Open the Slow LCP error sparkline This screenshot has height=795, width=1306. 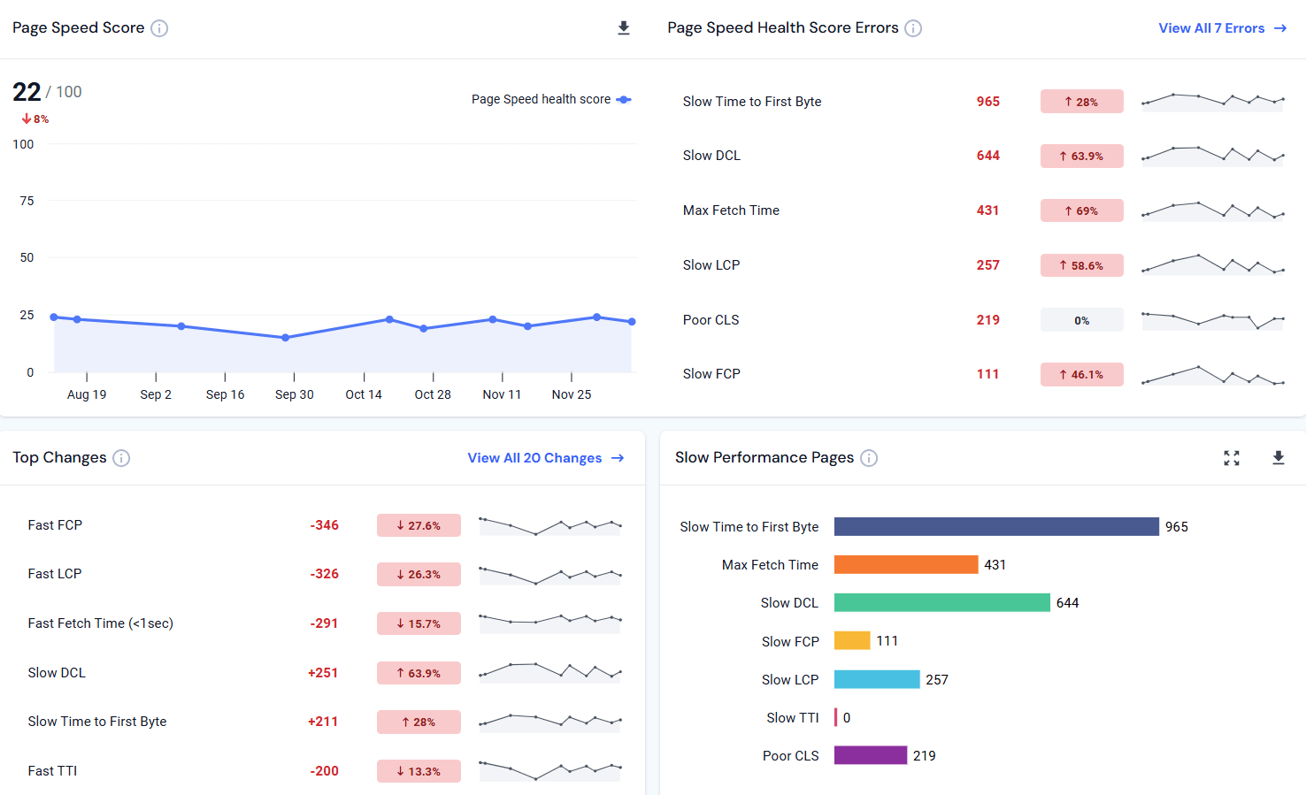(1213, 264)
